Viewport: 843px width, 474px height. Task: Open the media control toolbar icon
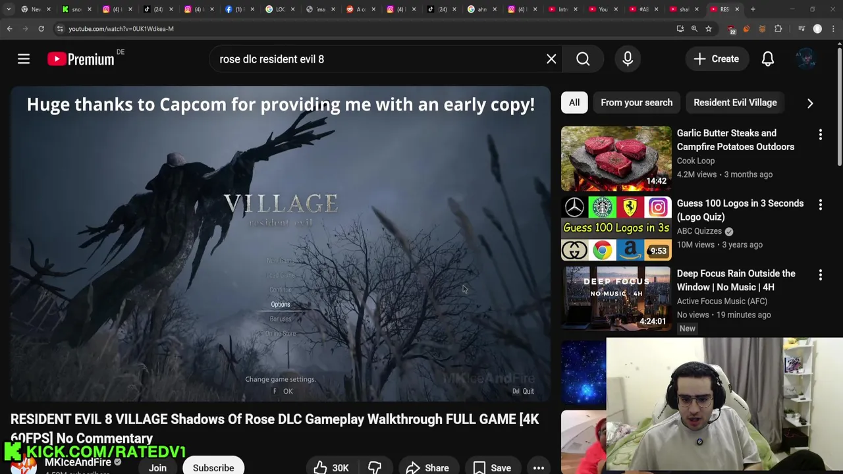pyautogui.click(x=802, y=29)
